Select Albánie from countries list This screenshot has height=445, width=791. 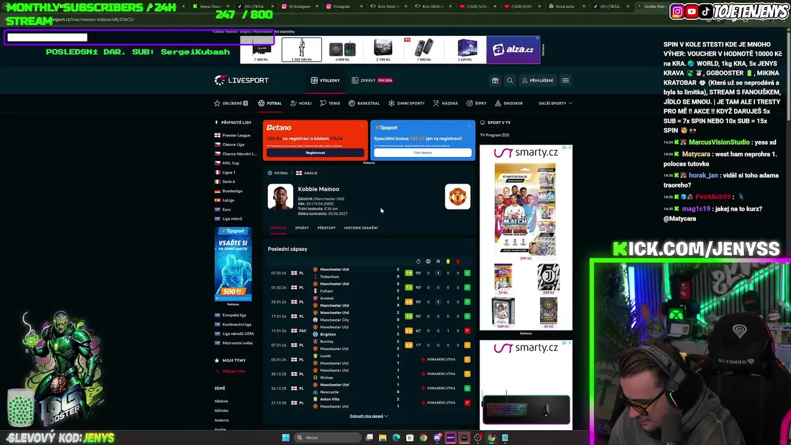[221, 401]
